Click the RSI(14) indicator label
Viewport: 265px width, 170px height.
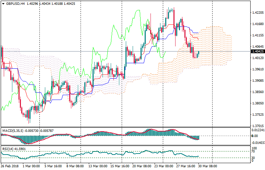(x=7, y=149)
